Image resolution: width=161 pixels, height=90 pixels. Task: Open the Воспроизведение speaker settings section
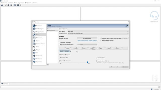click(x=39, y=32)
